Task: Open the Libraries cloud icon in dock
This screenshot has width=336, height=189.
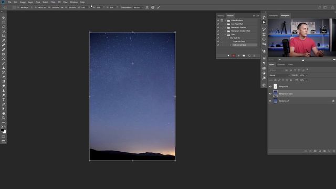Action: point(264,68)
